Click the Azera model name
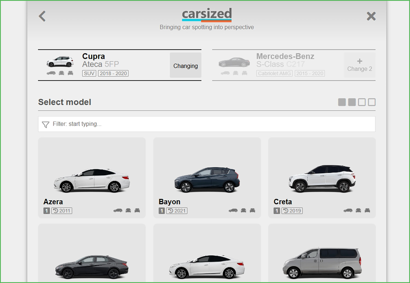410x283 pixels. [53, 202]
